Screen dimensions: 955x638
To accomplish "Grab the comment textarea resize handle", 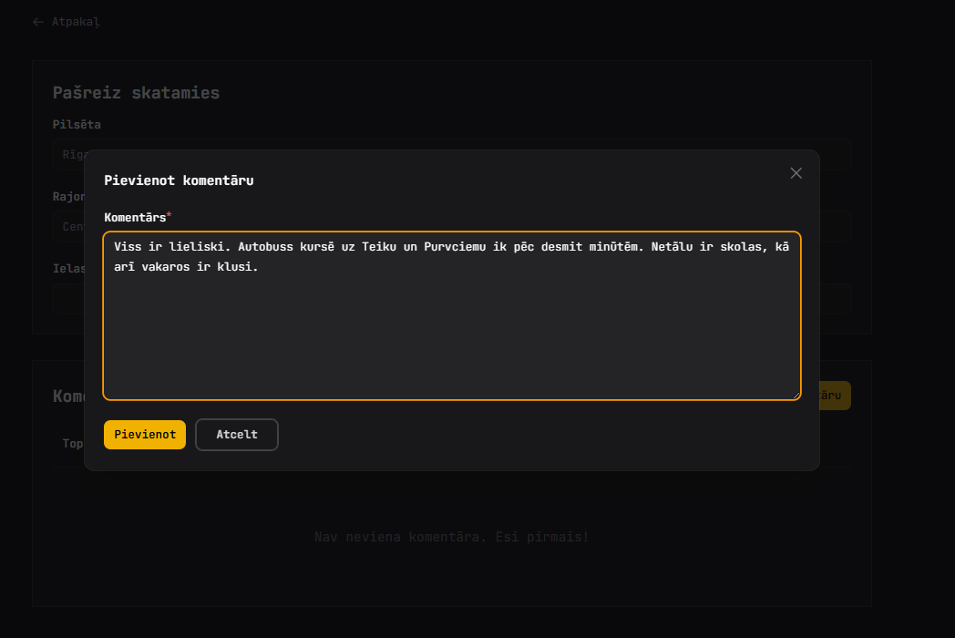I will pos(796,395).
